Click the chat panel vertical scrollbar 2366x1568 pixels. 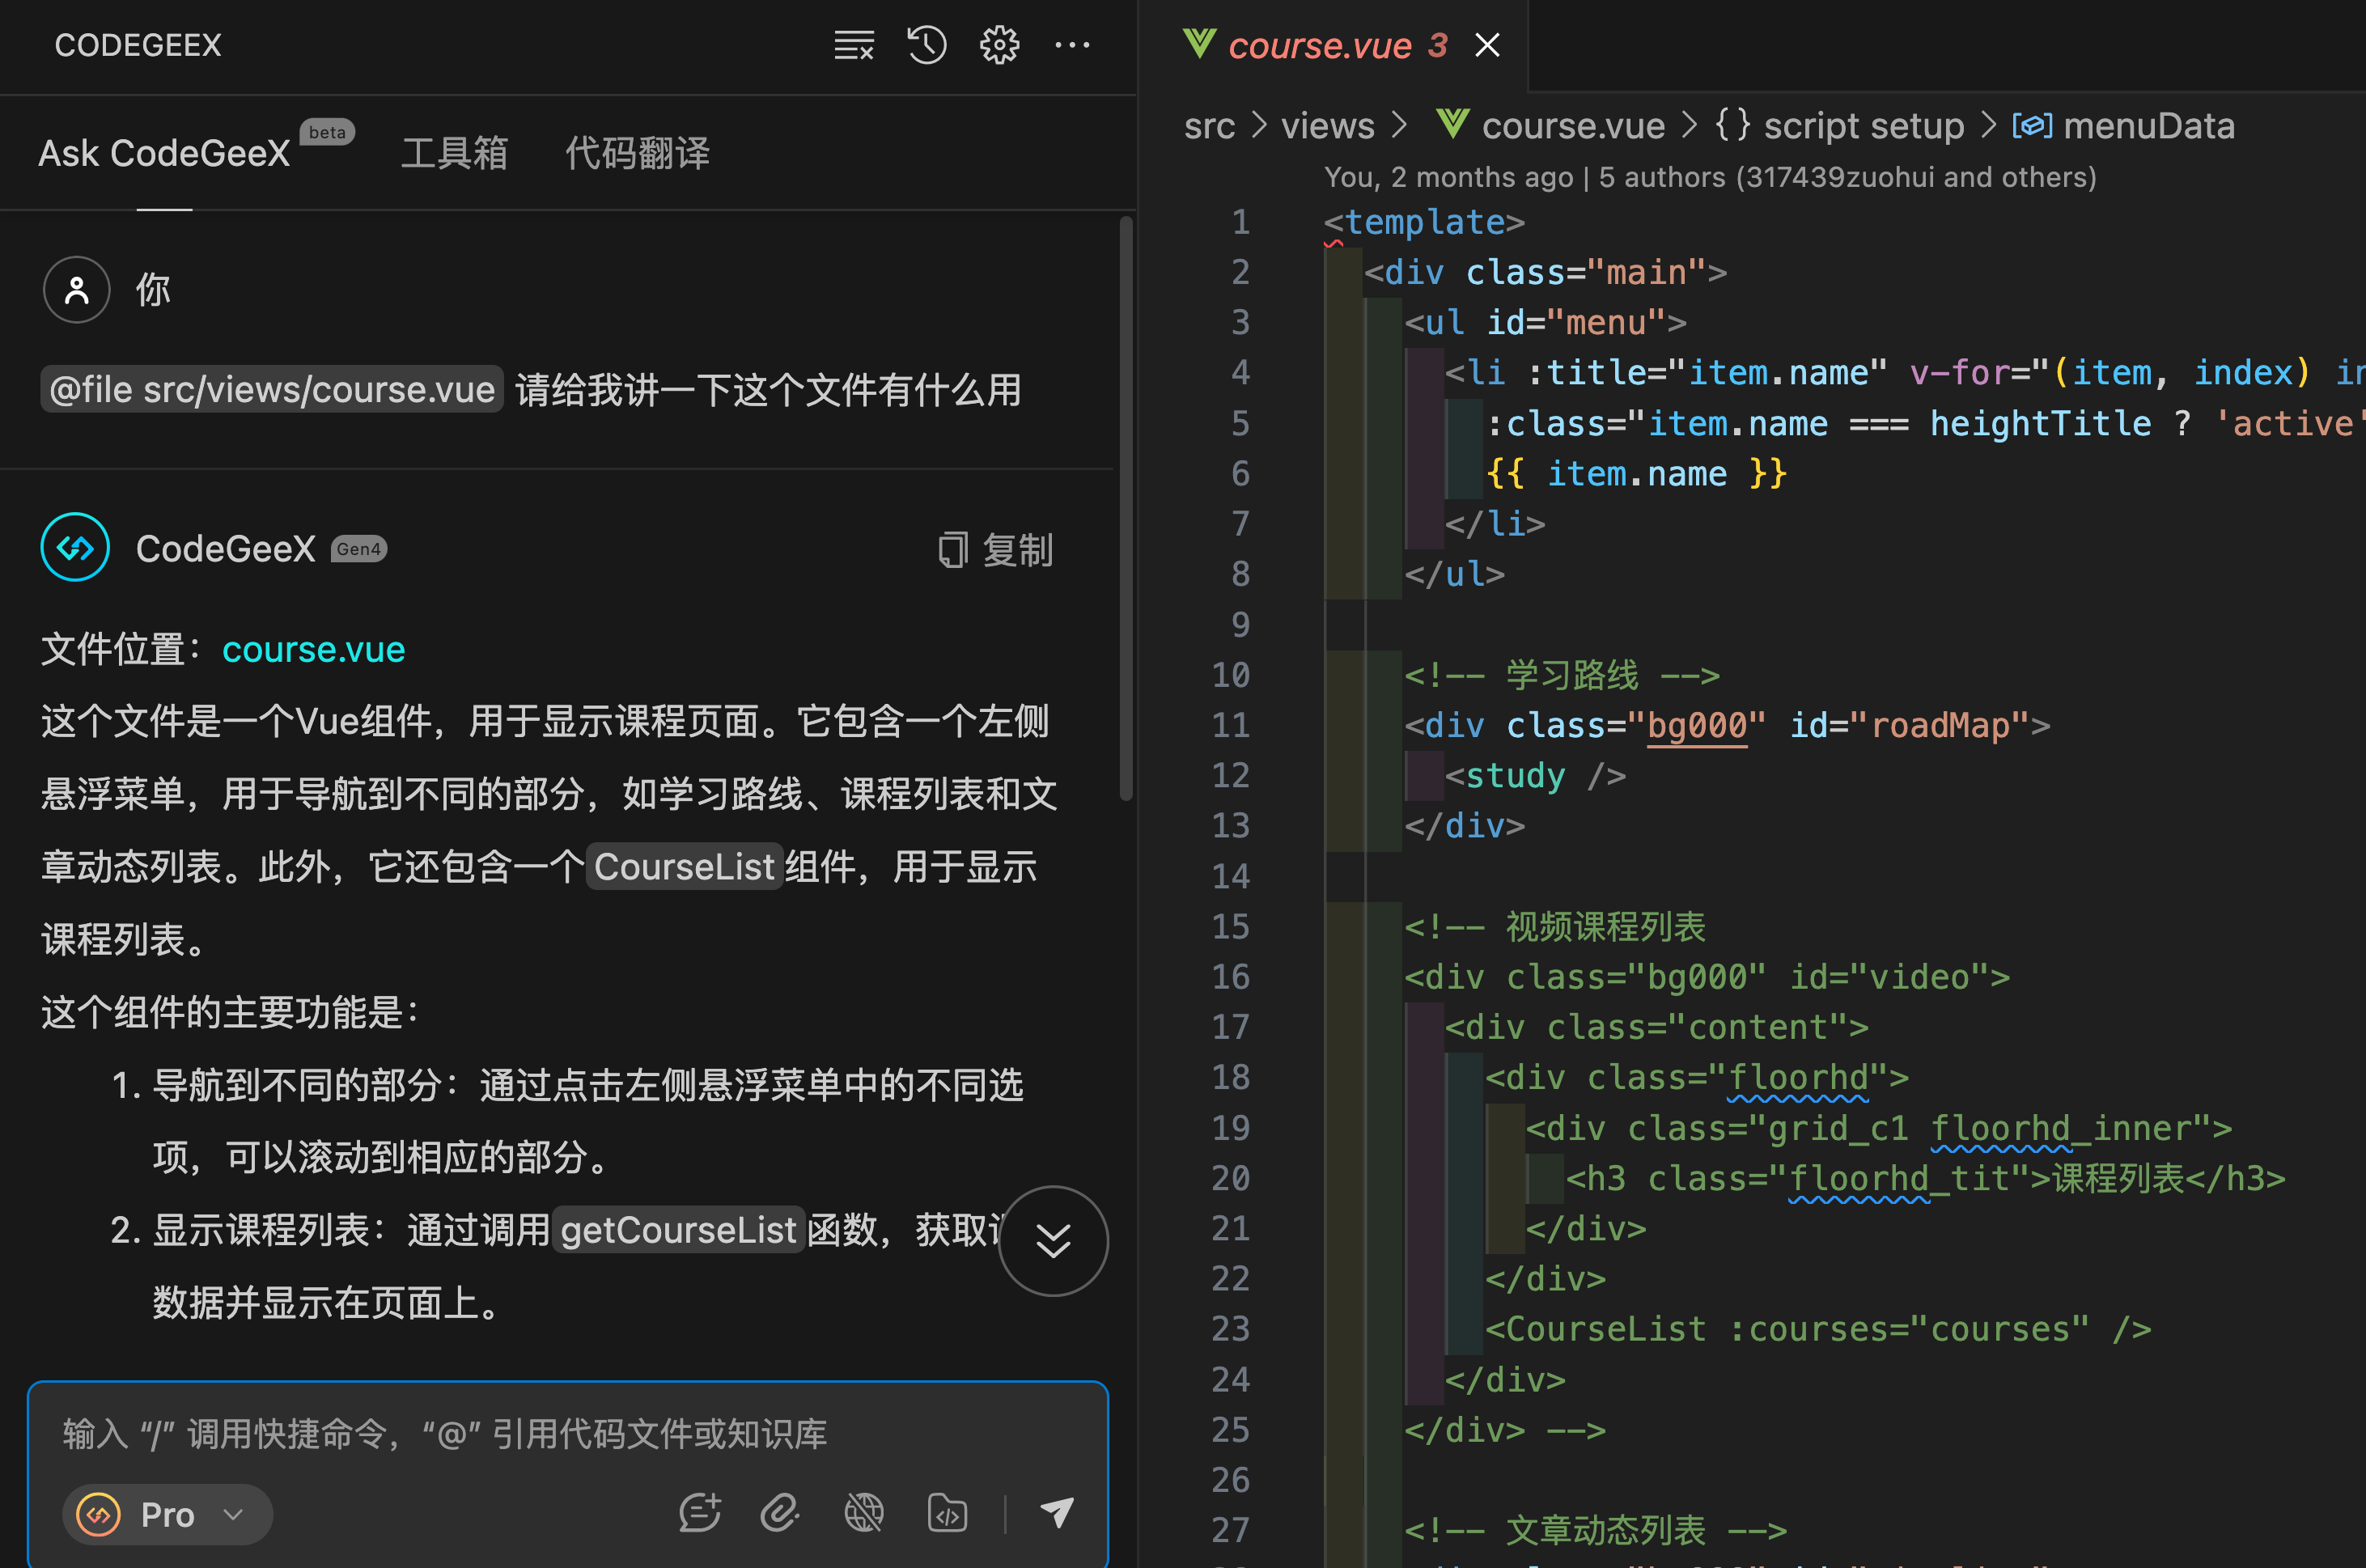(1126, 510)
